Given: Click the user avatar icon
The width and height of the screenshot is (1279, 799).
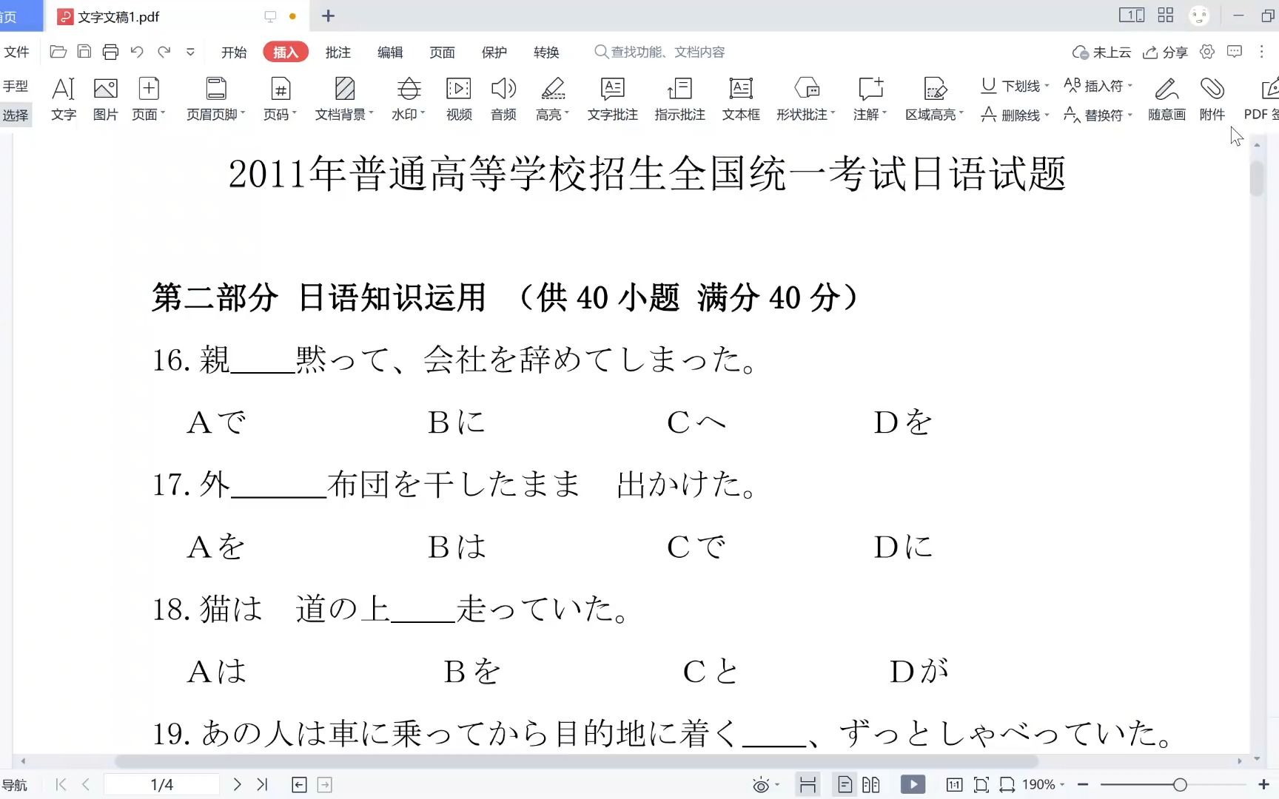Looking at the screenshot, I should pyautogui.click(x=1199, y=15).
